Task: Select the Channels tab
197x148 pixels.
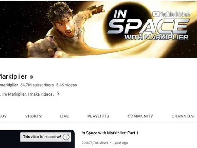Action: (x=183, y=116)
